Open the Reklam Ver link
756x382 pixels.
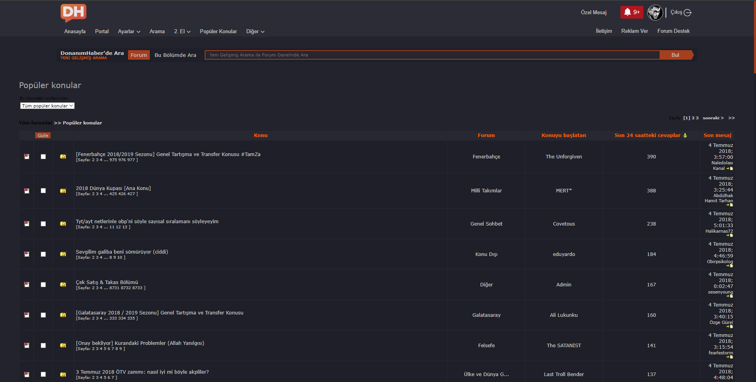click(635, 31)
